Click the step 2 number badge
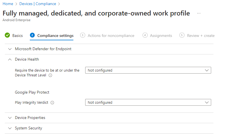The height and width of the screenshot is (137, 230). tap(32, 35)
